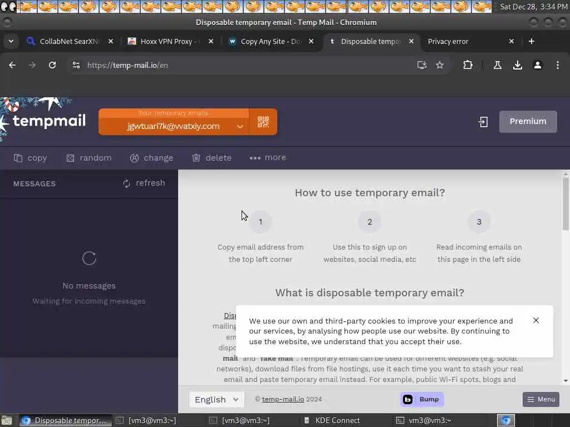Click the browser back arrow

pos(12,65)
